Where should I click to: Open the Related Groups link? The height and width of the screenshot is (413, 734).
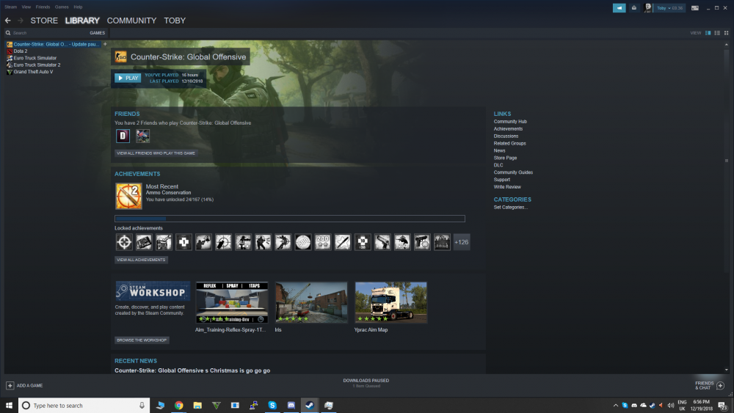[510, 143]
